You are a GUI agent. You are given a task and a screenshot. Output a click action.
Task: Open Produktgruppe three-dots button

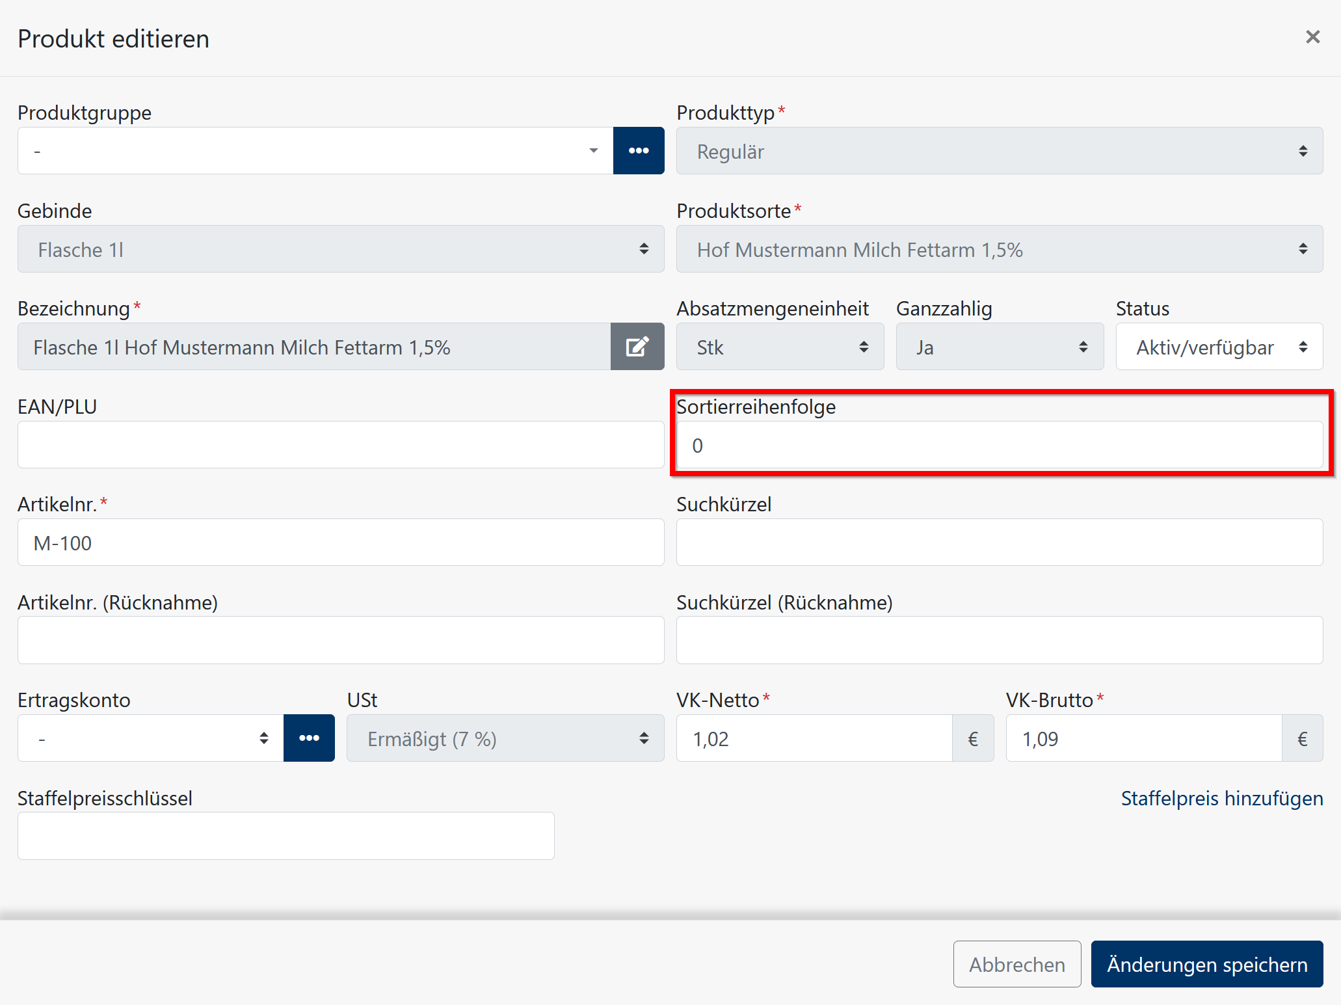(x=639, y=151)
